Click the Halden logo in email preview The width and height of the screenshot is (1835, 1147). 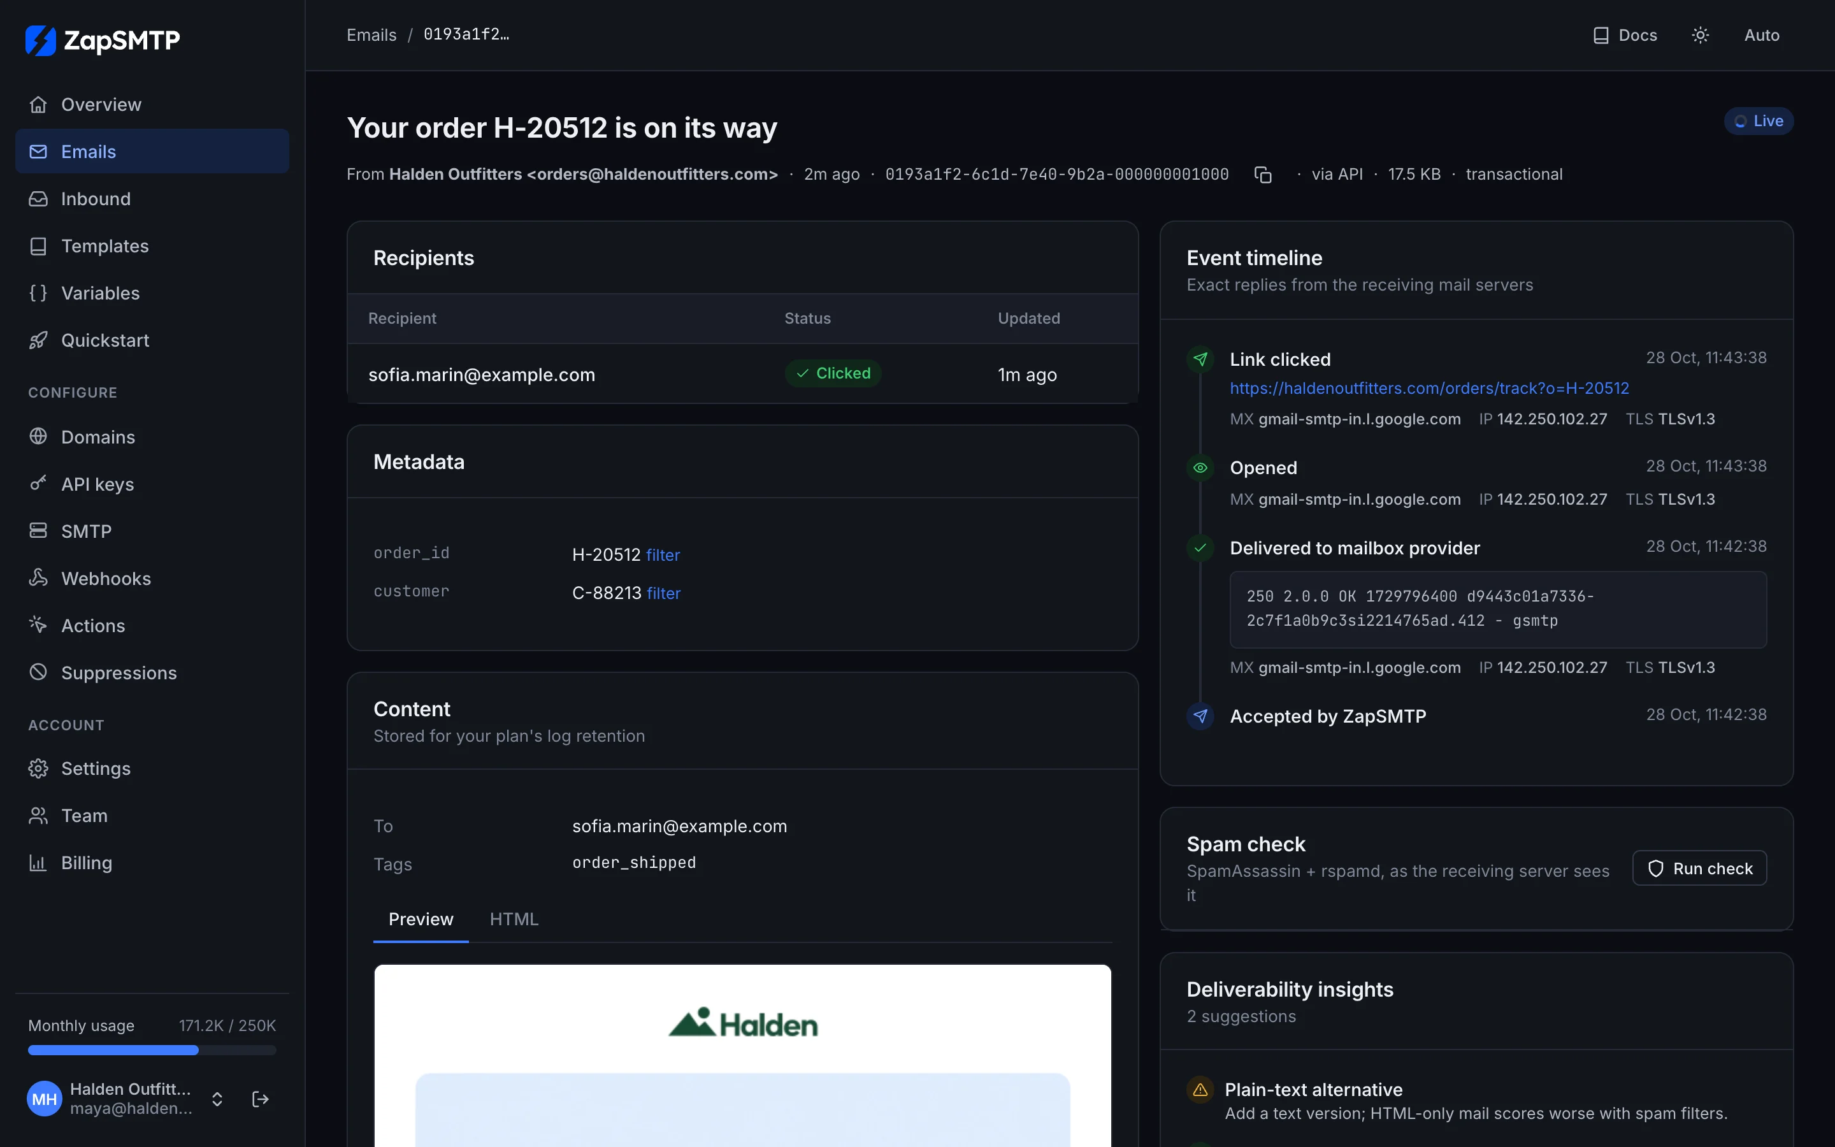click(x=742, y=1023)
